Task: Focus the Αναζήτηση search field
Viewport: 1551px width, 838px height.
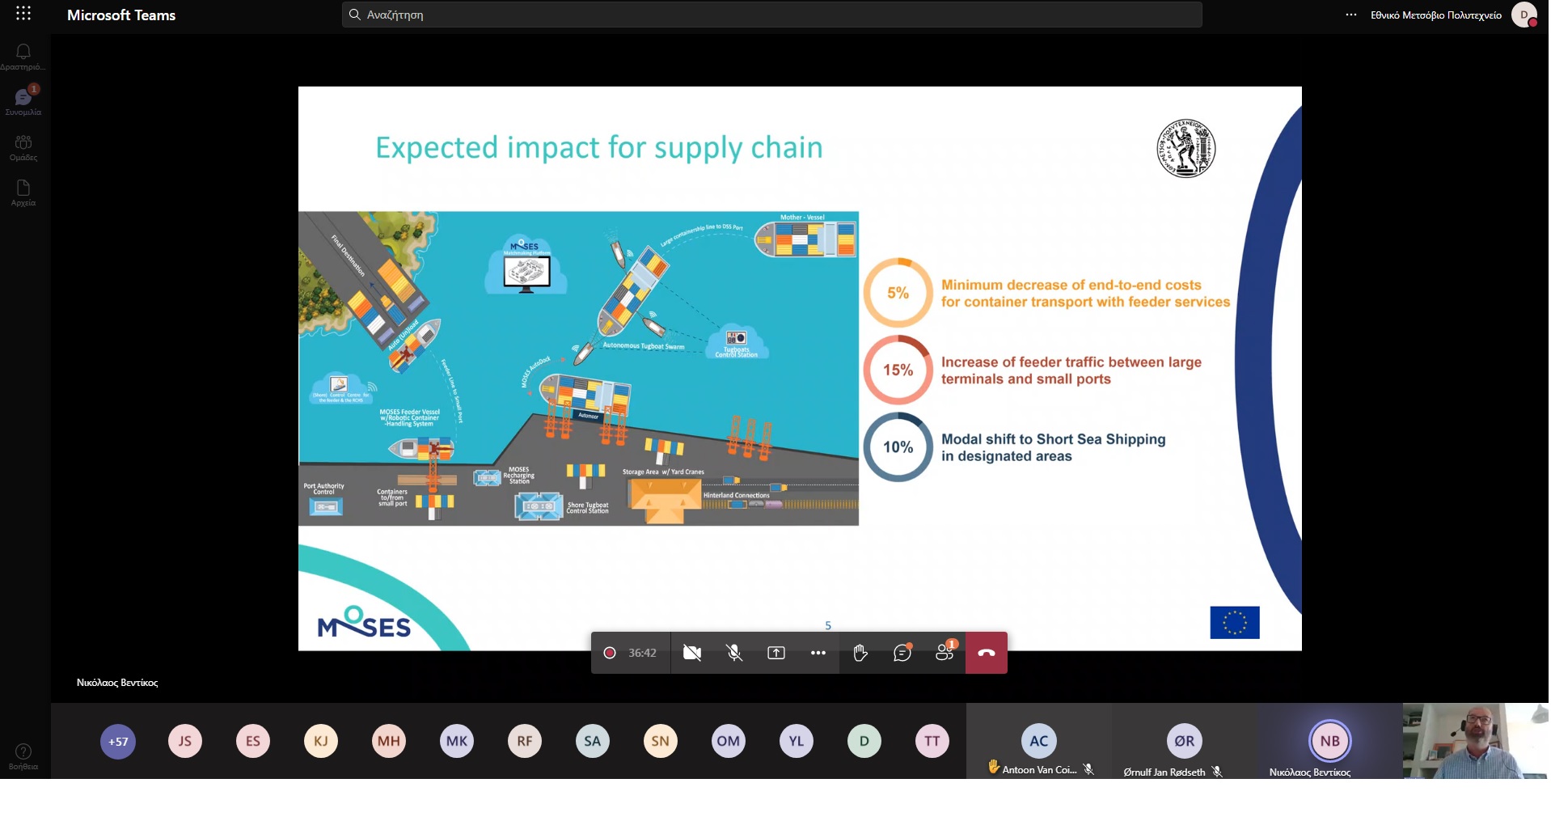Action: click(x=771, y=15)
